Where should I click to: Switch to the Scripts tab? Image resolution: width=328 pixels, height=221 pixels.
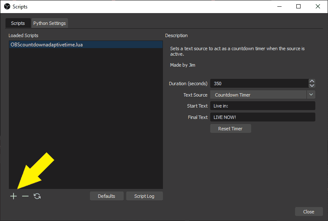[18, 23]
